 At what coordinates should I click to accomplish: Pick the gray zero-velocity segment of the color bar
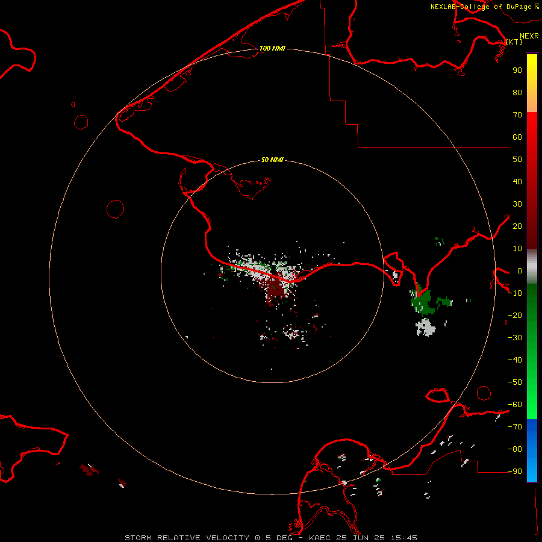pyautogui.click(x=532, y=267)
